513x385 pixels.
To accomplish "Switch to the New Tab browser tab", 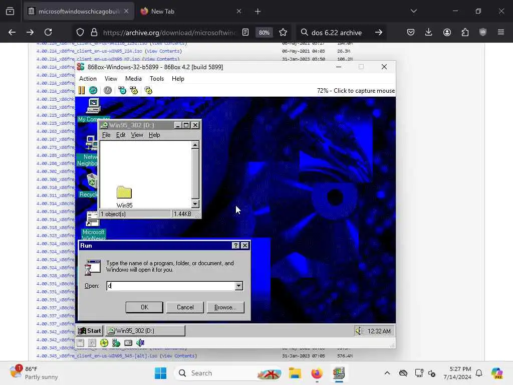I will (190, 11).
